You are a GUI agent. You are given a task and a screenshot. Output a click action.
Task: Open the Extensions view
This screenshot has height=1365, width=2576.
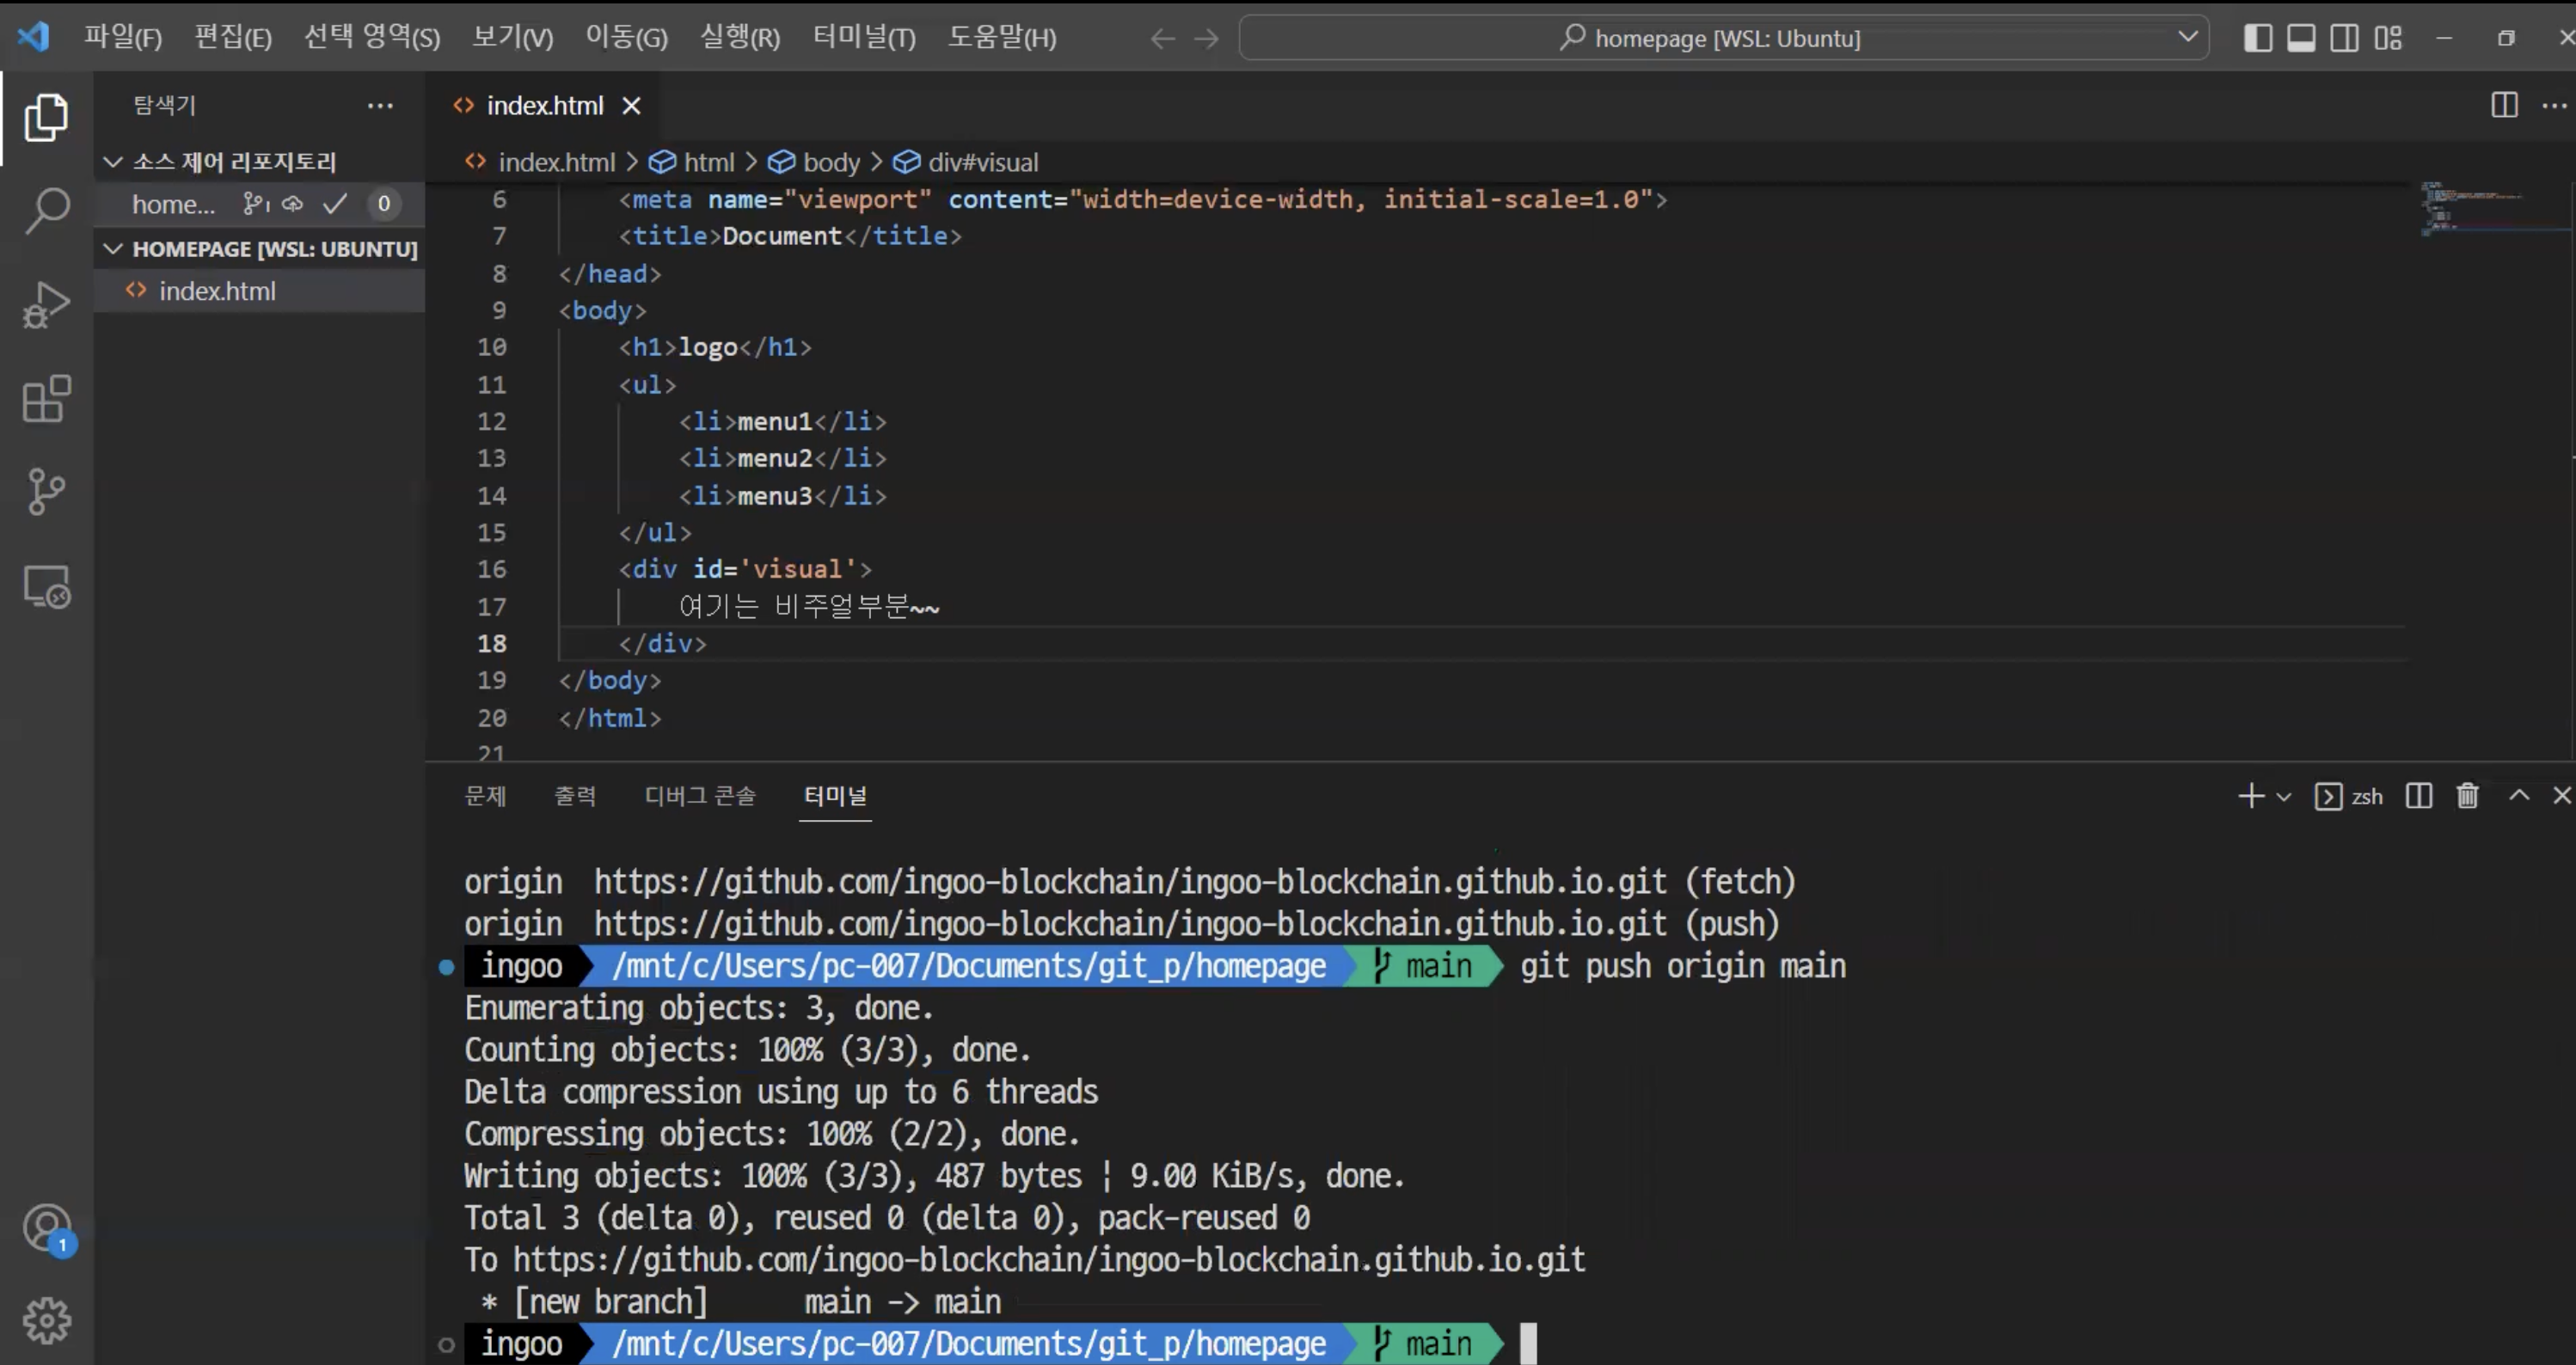pos(47,399)
